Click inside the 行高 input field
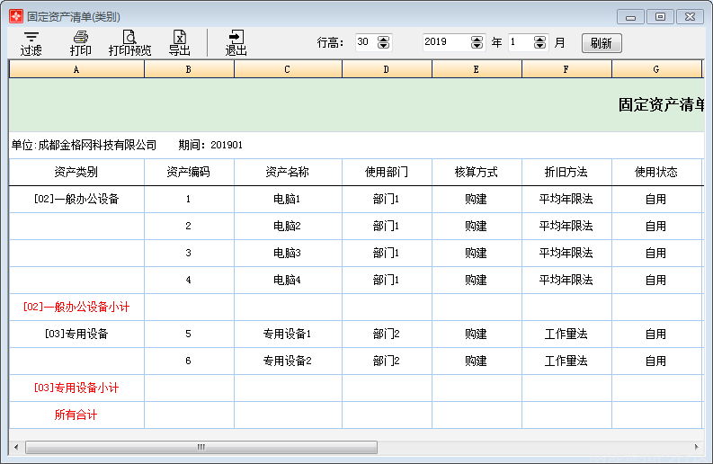 (x=365, y=42)
